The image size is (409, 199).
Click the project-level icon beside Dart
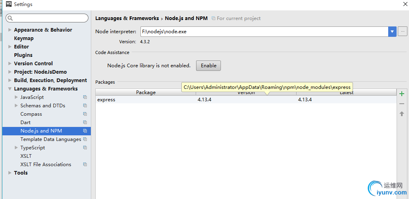[85, 122]
